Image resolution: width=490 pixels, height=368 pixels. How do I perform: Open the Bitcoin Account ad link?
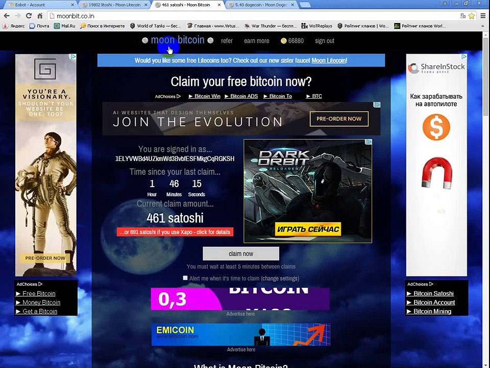click(431, 302)
